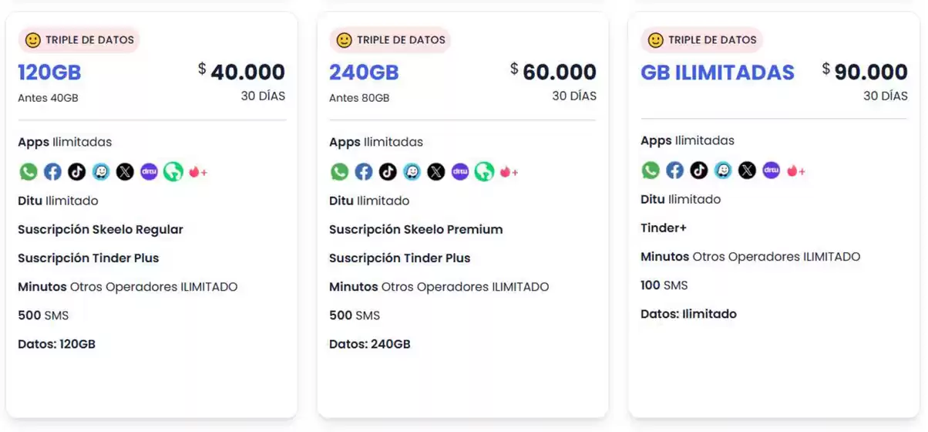This screenshot has width=928, height=432.
Task: Click the green Skeelo icon in the 240GB plan
Action: tap(484, 172)
